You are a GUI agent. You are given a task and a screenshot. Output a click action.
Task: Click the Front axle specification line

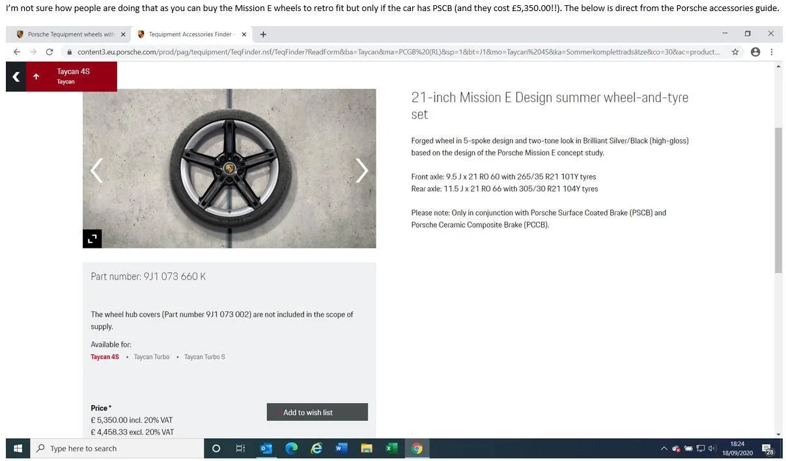pyautogui.click(x=503, y=177)
